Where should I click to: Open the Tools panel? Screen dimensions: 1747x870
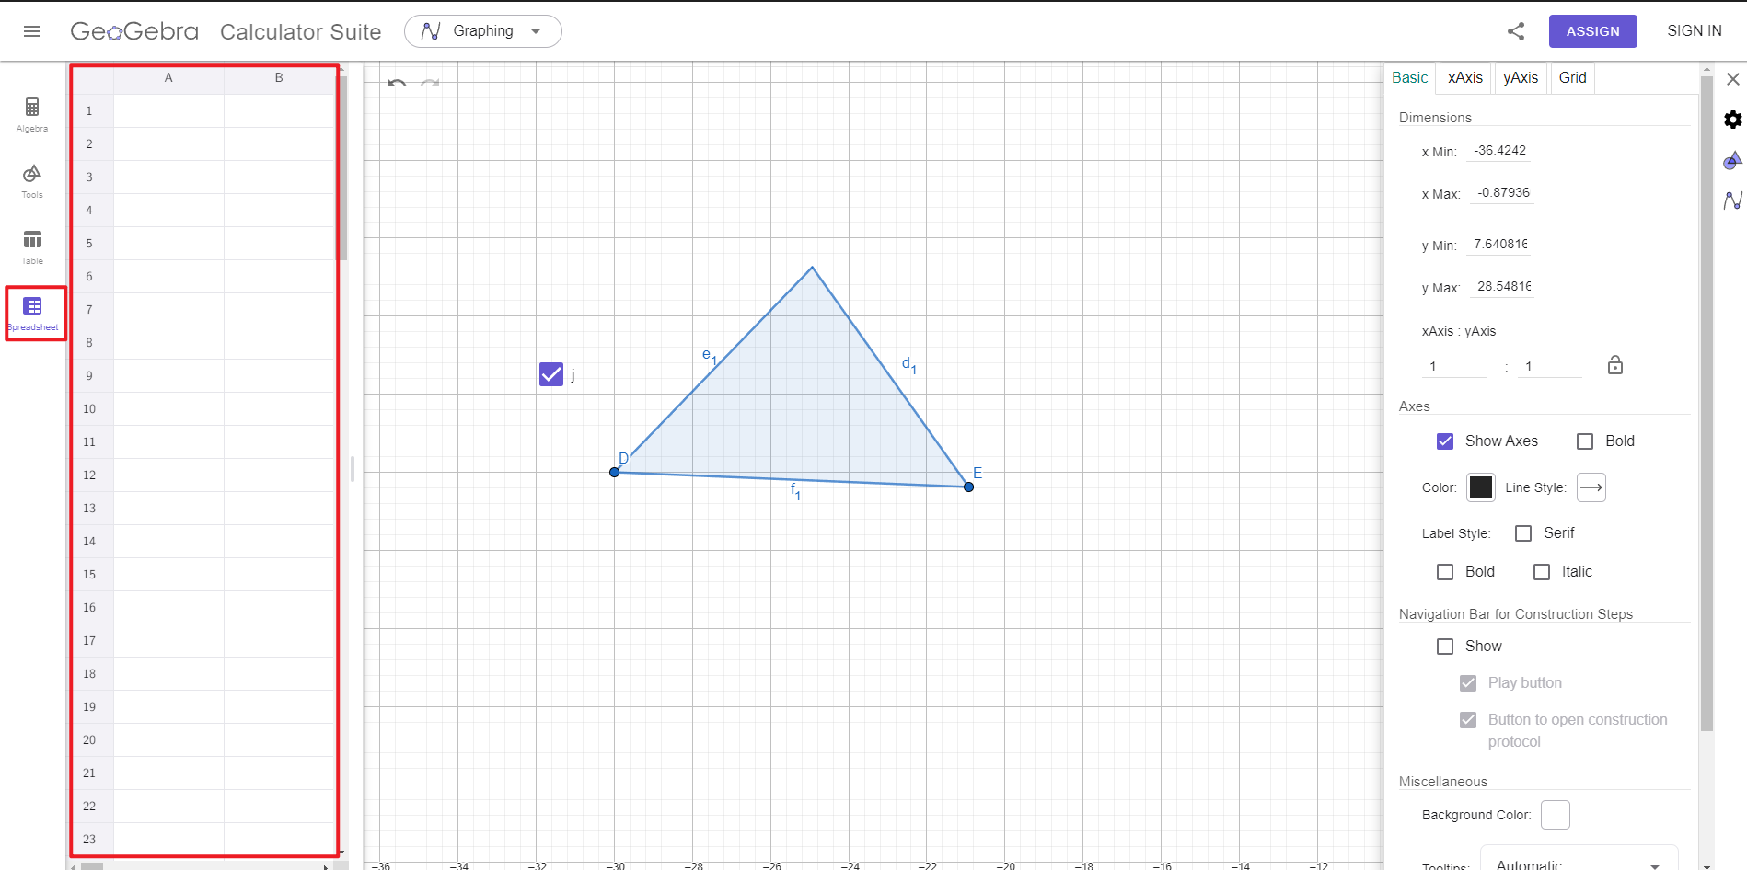coord(32,181)
